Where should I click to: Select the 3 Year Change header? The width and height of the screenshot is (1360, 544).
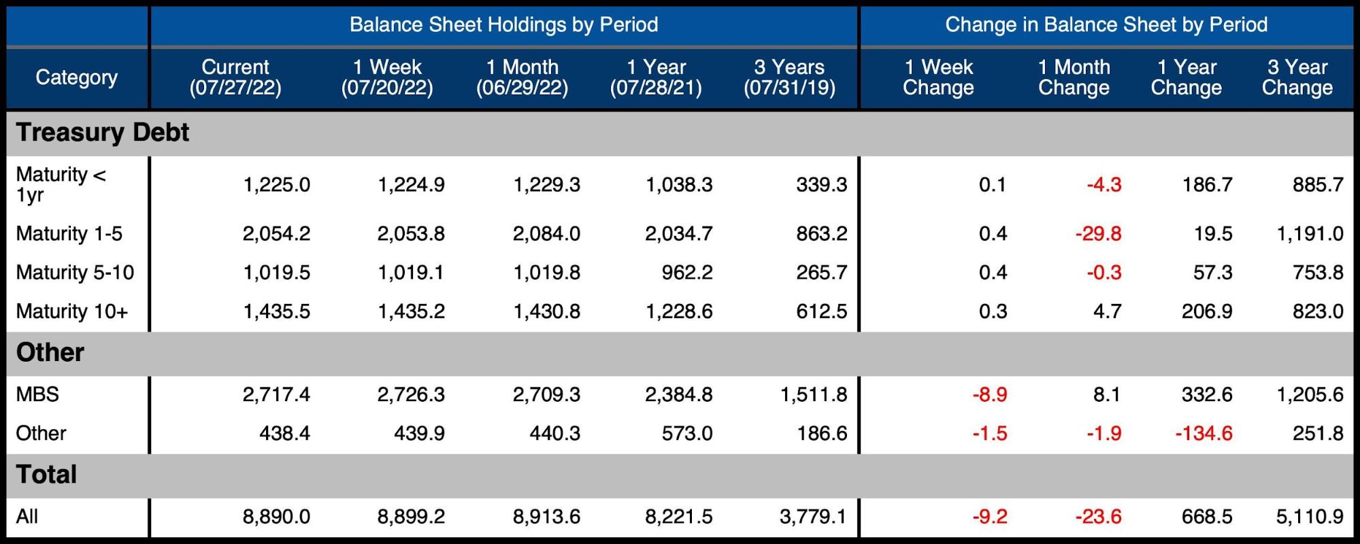click(1297, 78)
